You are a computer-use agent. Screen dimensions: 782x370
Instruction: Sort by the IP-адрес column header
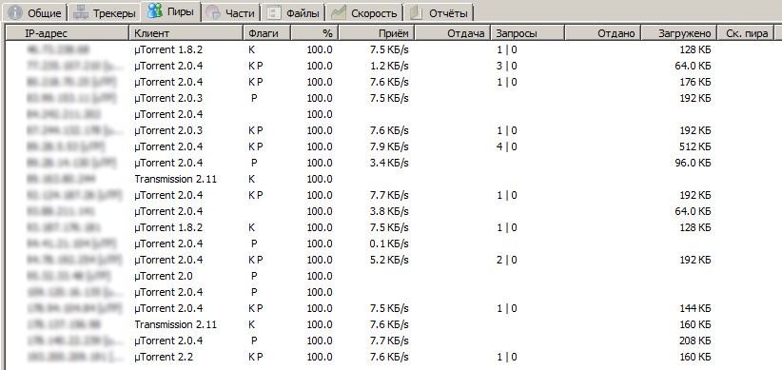pyautogui.click(x=68, y=33)
